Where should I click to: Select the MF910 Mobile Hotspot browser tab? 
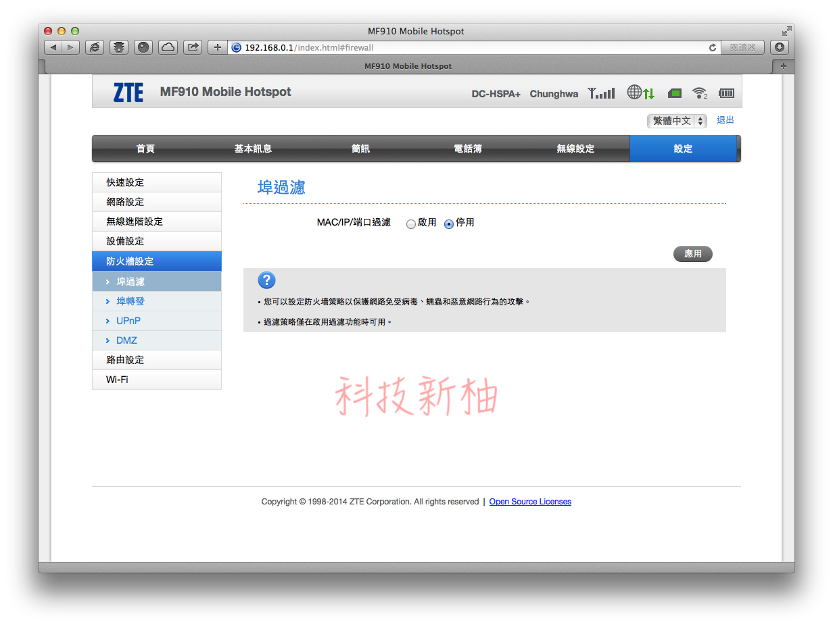click(408, 66)
